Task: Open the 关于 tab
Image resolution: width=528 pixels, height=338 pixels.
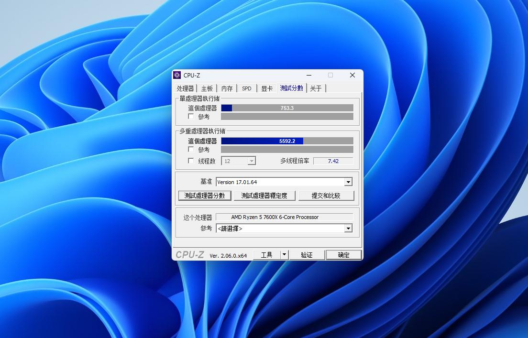Action: tap(316, 88)
